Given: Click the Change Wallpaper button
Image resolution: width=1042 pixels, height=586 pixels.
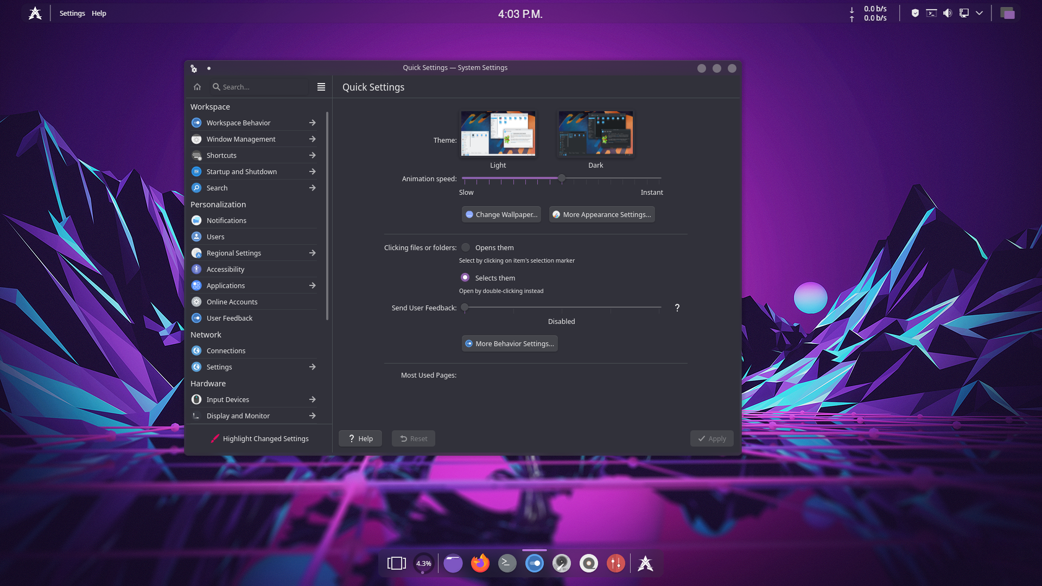Looking at the screenshot, I should click(x=501, y=214).
